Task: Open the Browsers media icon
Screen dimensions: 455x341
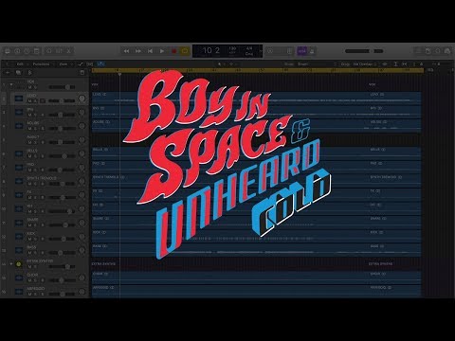Action: point(447,51)
